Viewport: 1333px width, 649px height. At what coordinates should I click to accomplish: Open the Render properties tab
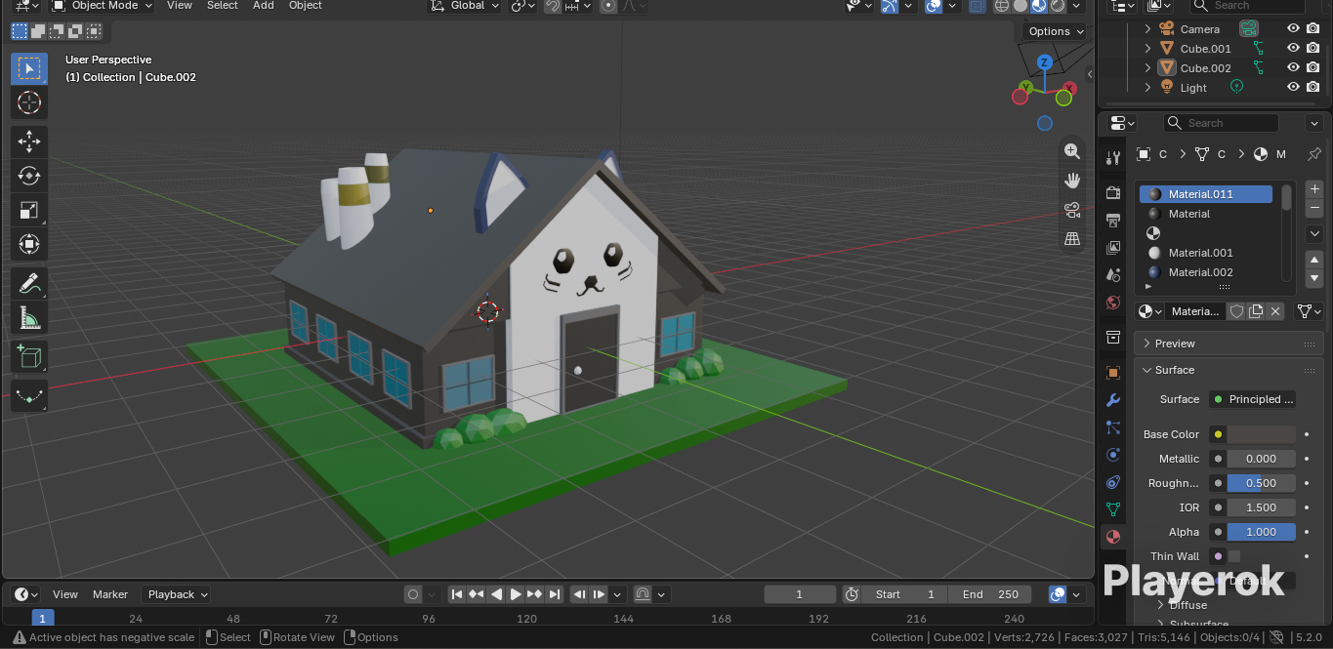coord(1112,192)
